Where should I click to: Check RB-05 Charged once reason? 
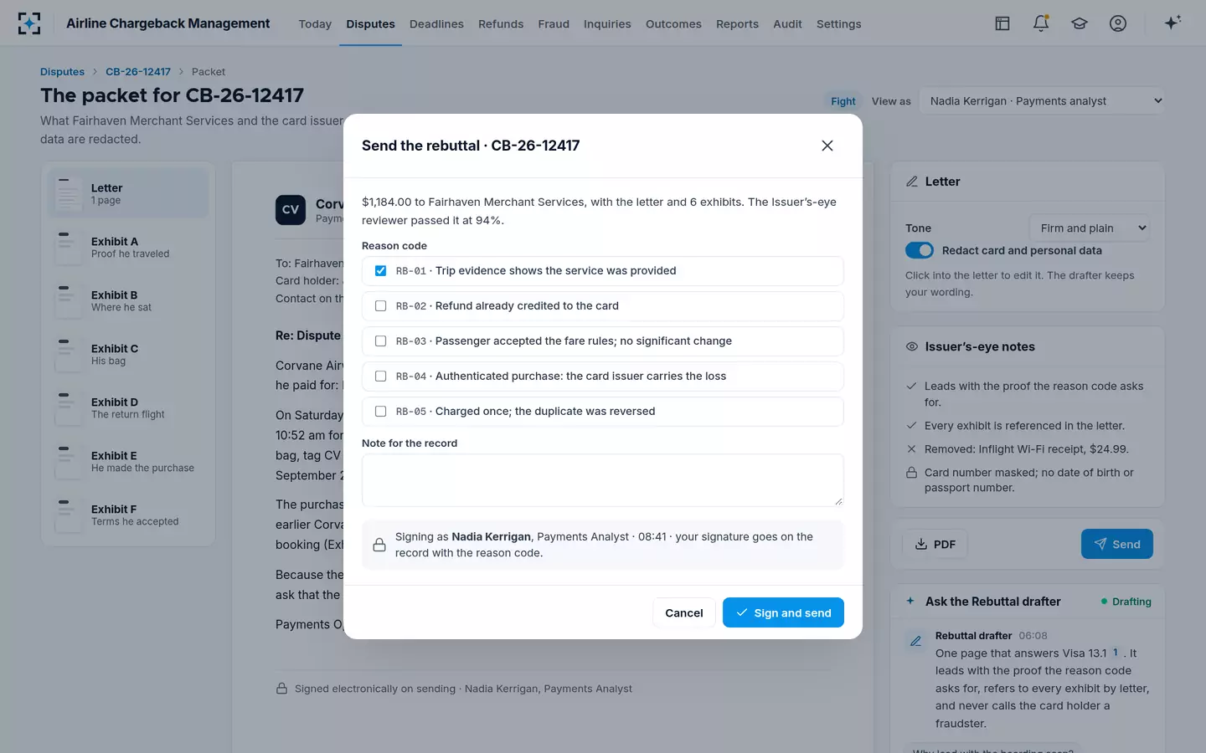click(x=381, y=412)
